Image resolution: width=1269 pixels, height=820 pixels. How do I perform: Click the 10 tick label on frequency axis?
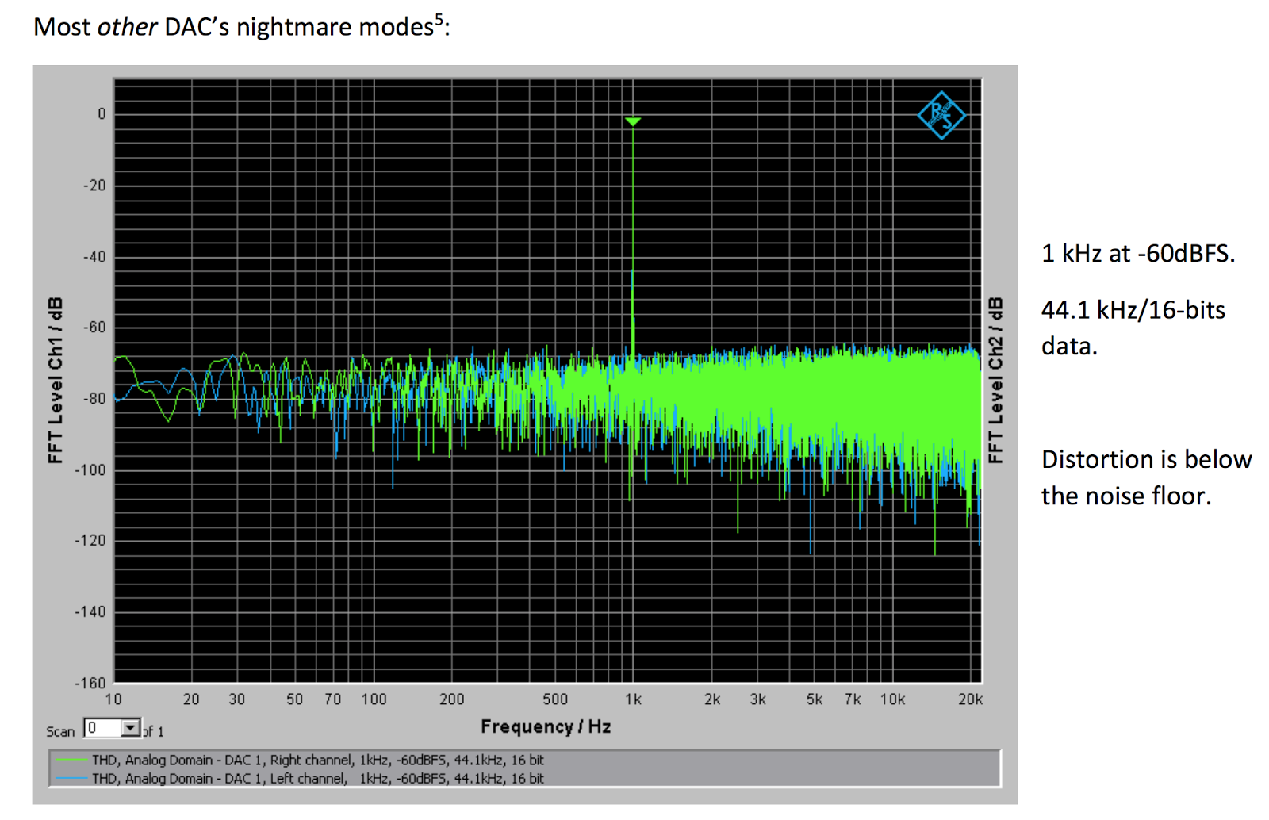click(x=113, y=699)
